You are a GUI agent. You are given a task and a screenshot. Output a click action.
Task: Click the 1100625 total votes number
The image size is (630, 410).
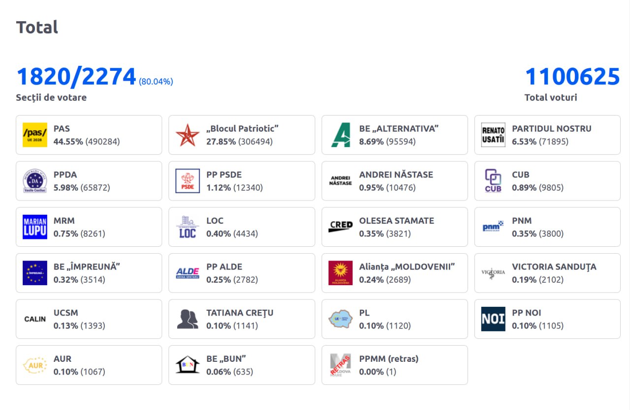coord(572,77)
